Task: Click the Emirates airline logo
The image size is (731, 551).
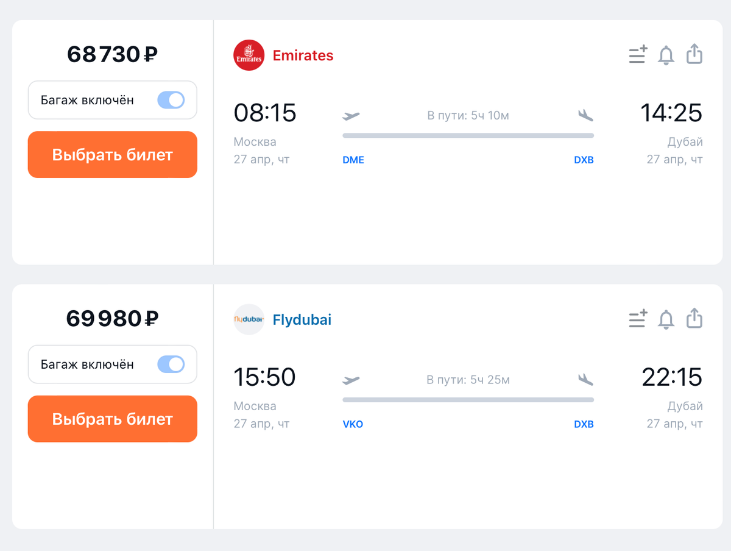Action: [249, 55]
